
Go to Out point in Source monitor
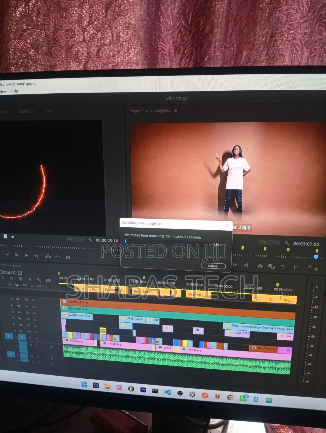(x=36, y=256)
